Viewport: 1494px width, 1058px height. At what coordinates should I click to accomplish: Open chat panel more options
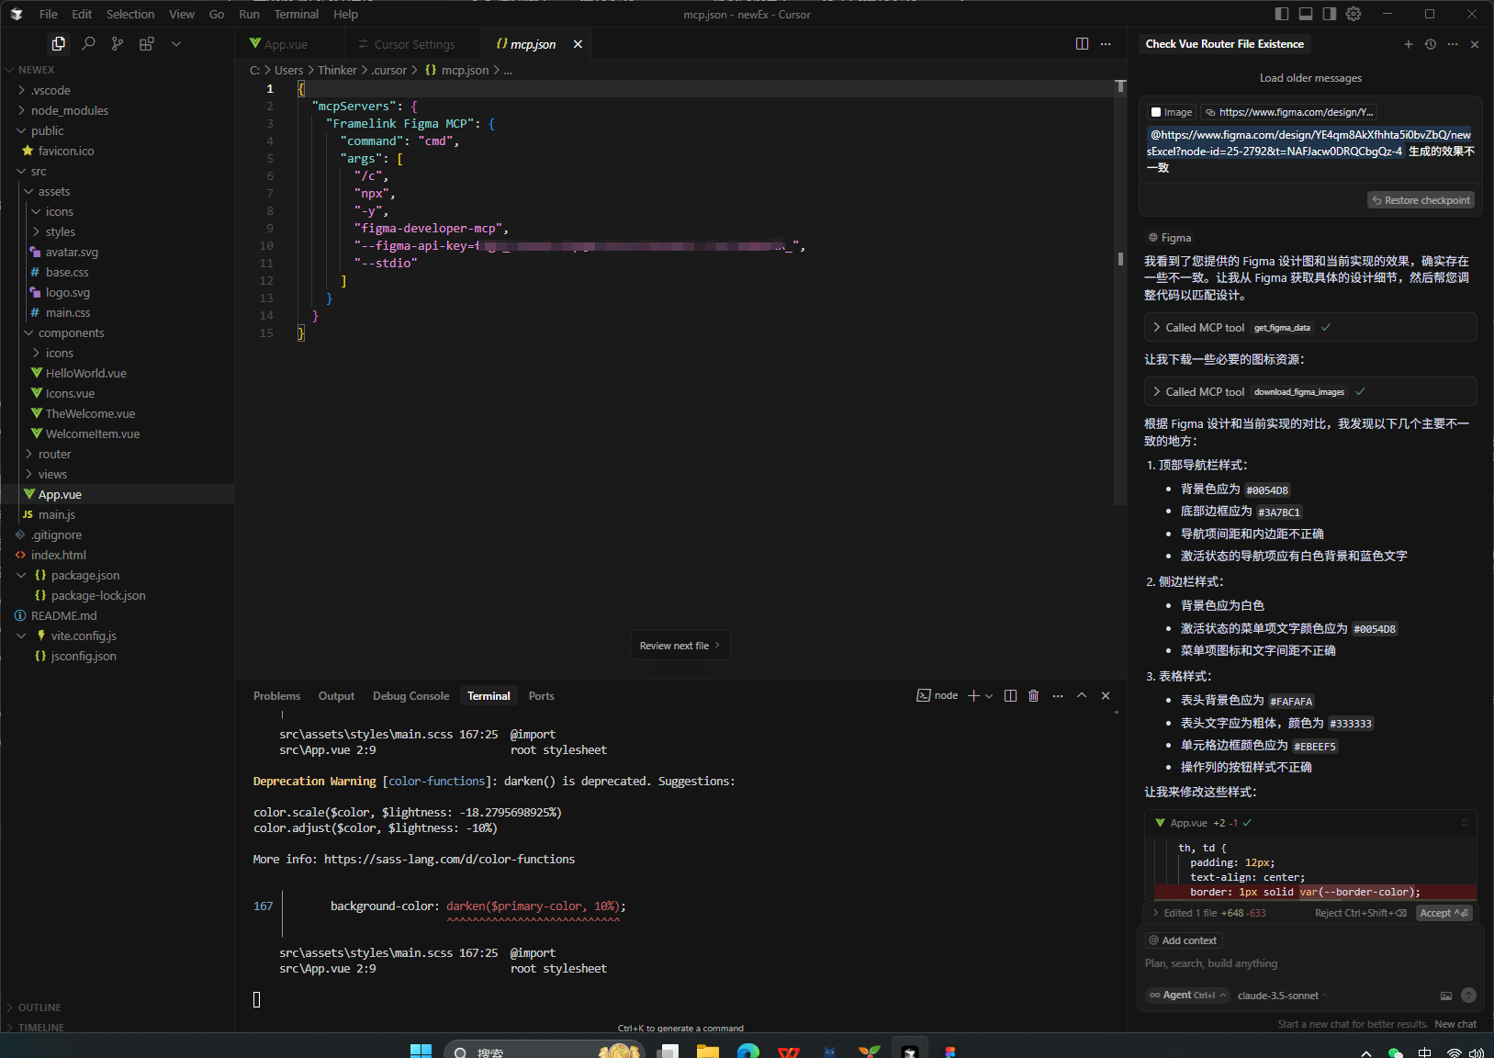point(1453,44)
